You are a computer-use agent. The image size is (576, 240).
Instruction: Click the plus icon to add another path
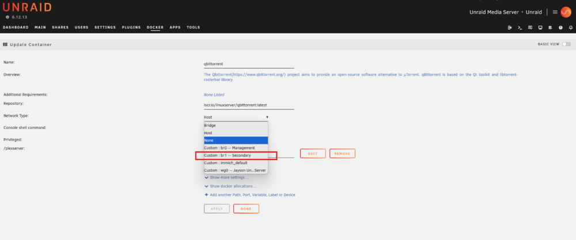(x=206, y=195)
